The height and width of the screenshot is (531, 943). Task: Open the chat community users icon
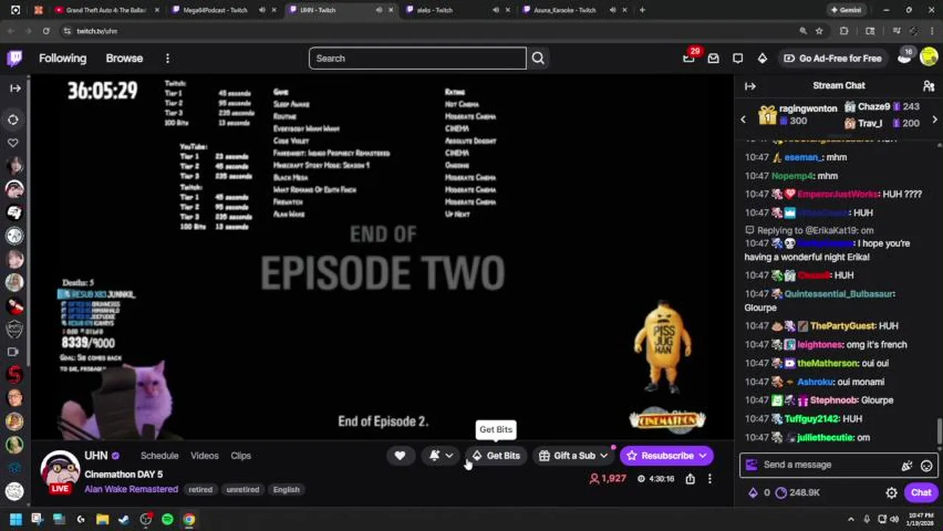click(x=928, y=86)
